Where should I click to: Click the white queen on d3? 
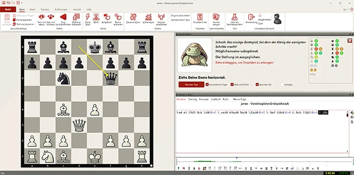(x=79, y=125)
